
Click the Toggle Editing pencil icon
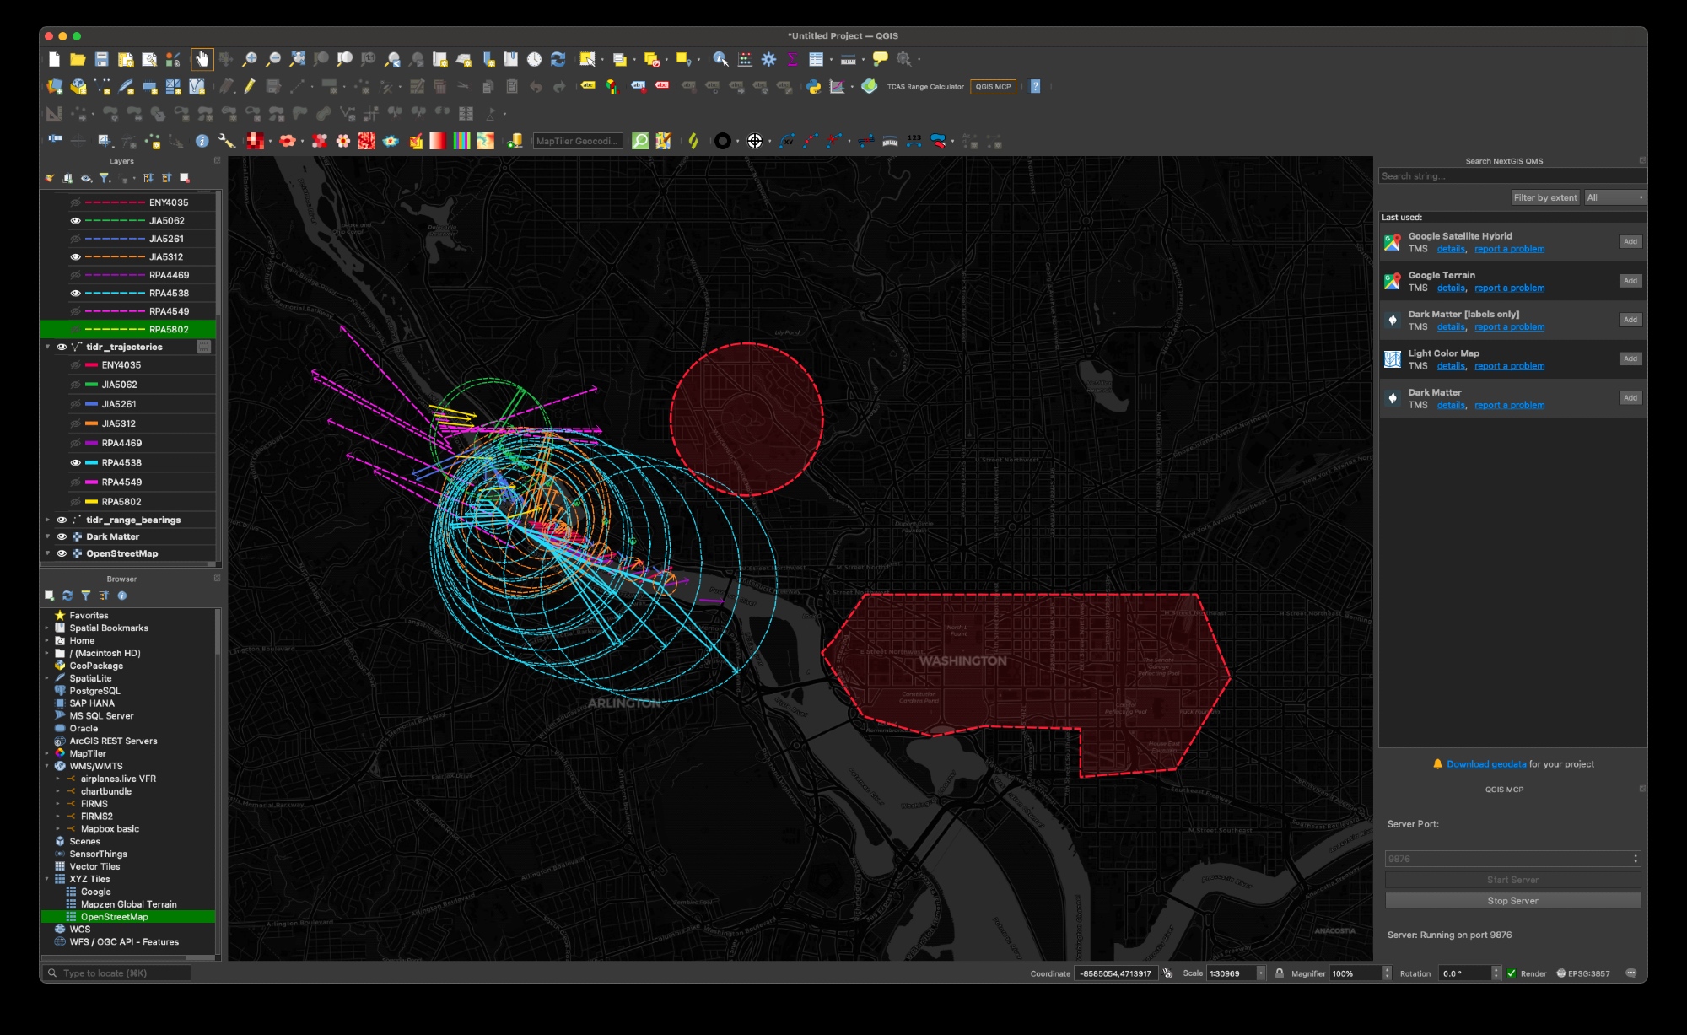[250, 86]
